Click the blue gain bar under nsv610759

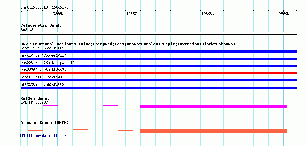click(159, 59)
